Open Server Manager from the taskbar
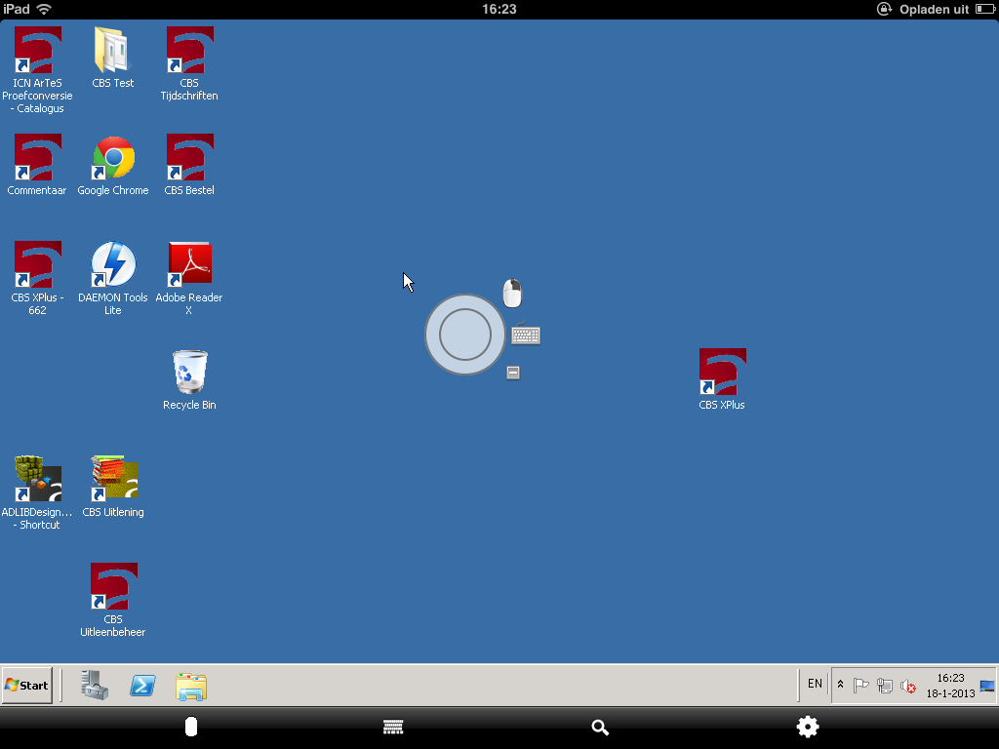Image resolution: width=999 pixels, height=749 pixels. click(95, 686)
